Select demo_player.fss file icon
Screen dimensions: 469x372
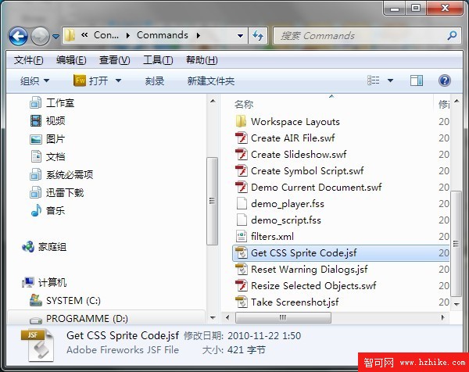242,204
